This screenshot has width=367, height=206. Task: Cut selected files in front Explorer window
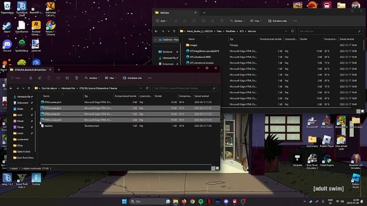click(x=30, y=78)
